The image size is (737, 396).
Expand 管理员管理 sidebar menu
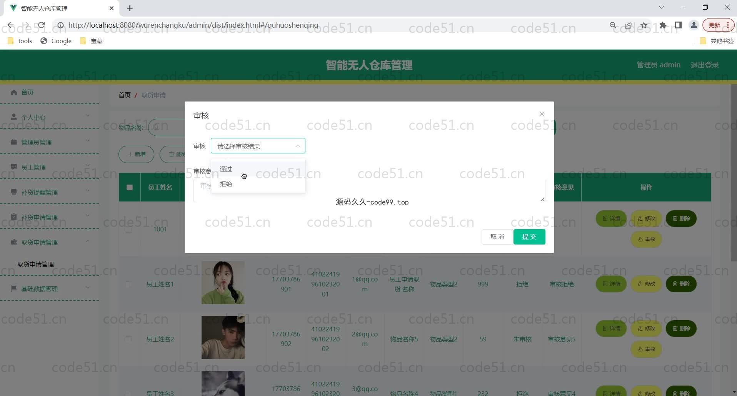click(50, 142)
